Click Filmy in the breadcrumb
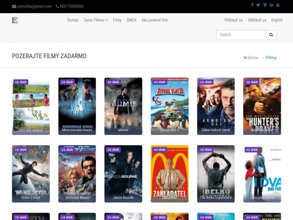The height and width of the screenshot is (220, 293). pyautogui.click(x=271, y=58)
